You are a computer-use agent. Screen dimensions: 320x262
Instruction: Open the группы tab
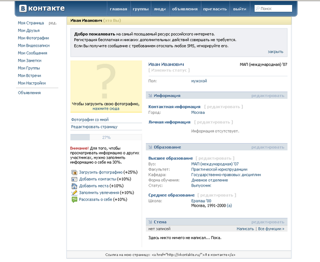pyautogui.click(x=141, y=9)
